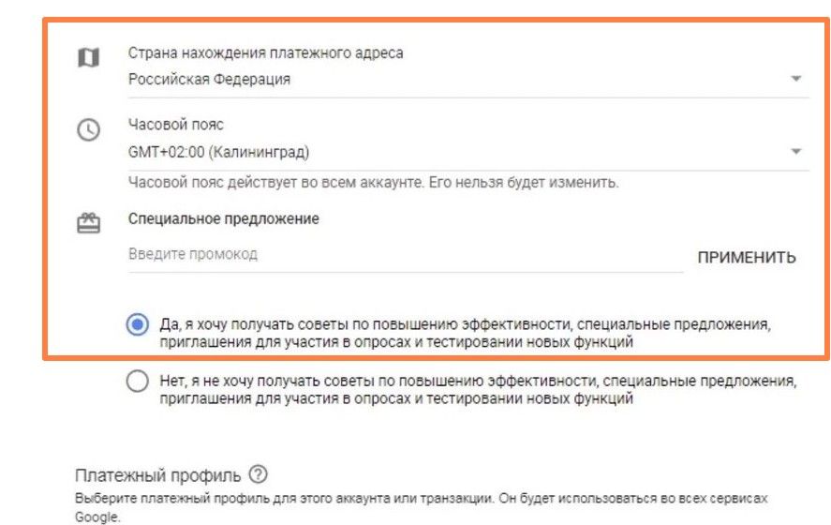Select the Нет radio button to decline tips
831x525 pixels.
pos(138,381)
